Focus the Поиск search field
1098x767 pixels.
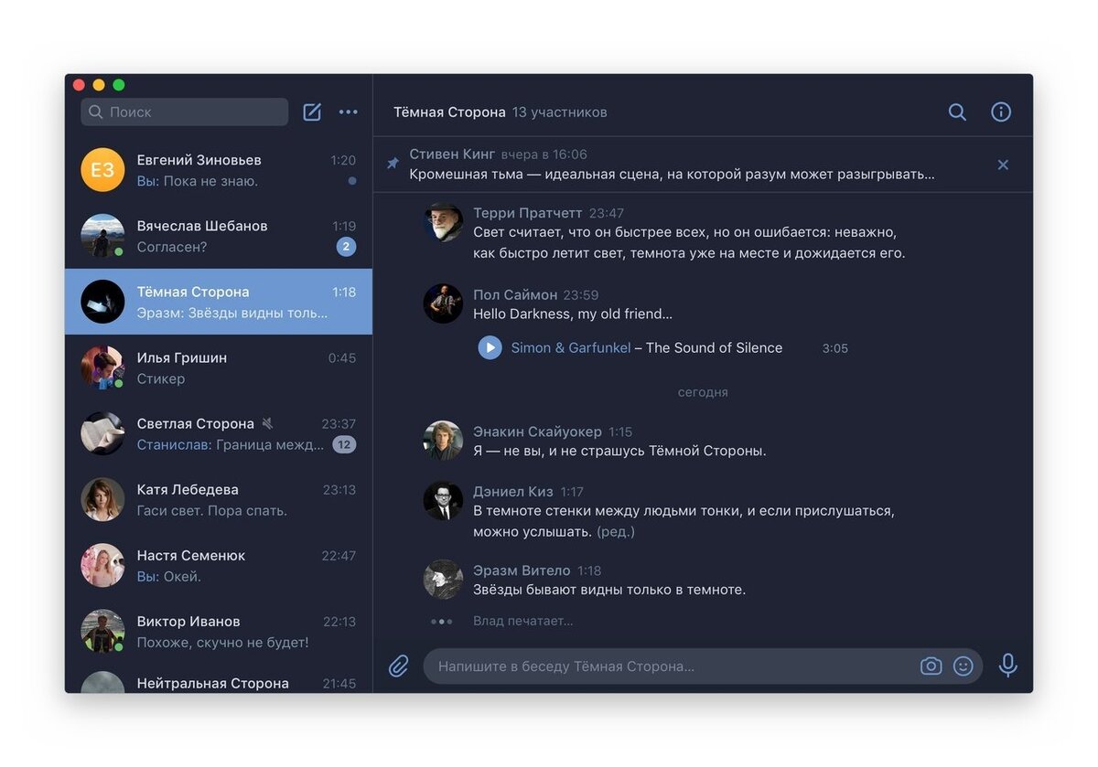(184, 112)
